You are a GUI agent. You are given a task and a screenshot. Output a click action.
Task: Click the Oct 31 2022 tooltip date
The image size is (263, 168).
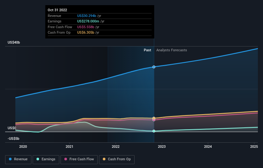57,10
